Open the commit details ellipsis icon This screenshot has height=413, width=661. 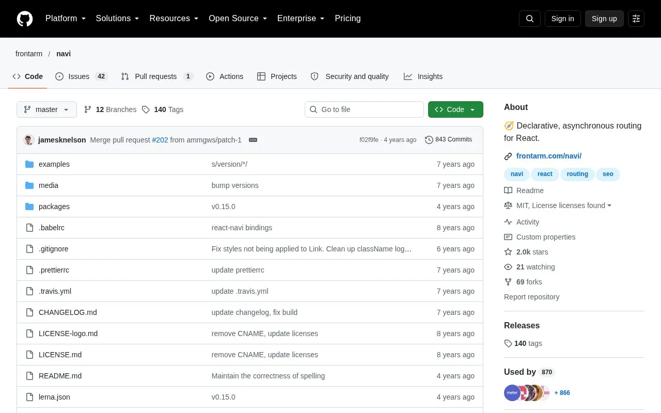pos(253,140)
